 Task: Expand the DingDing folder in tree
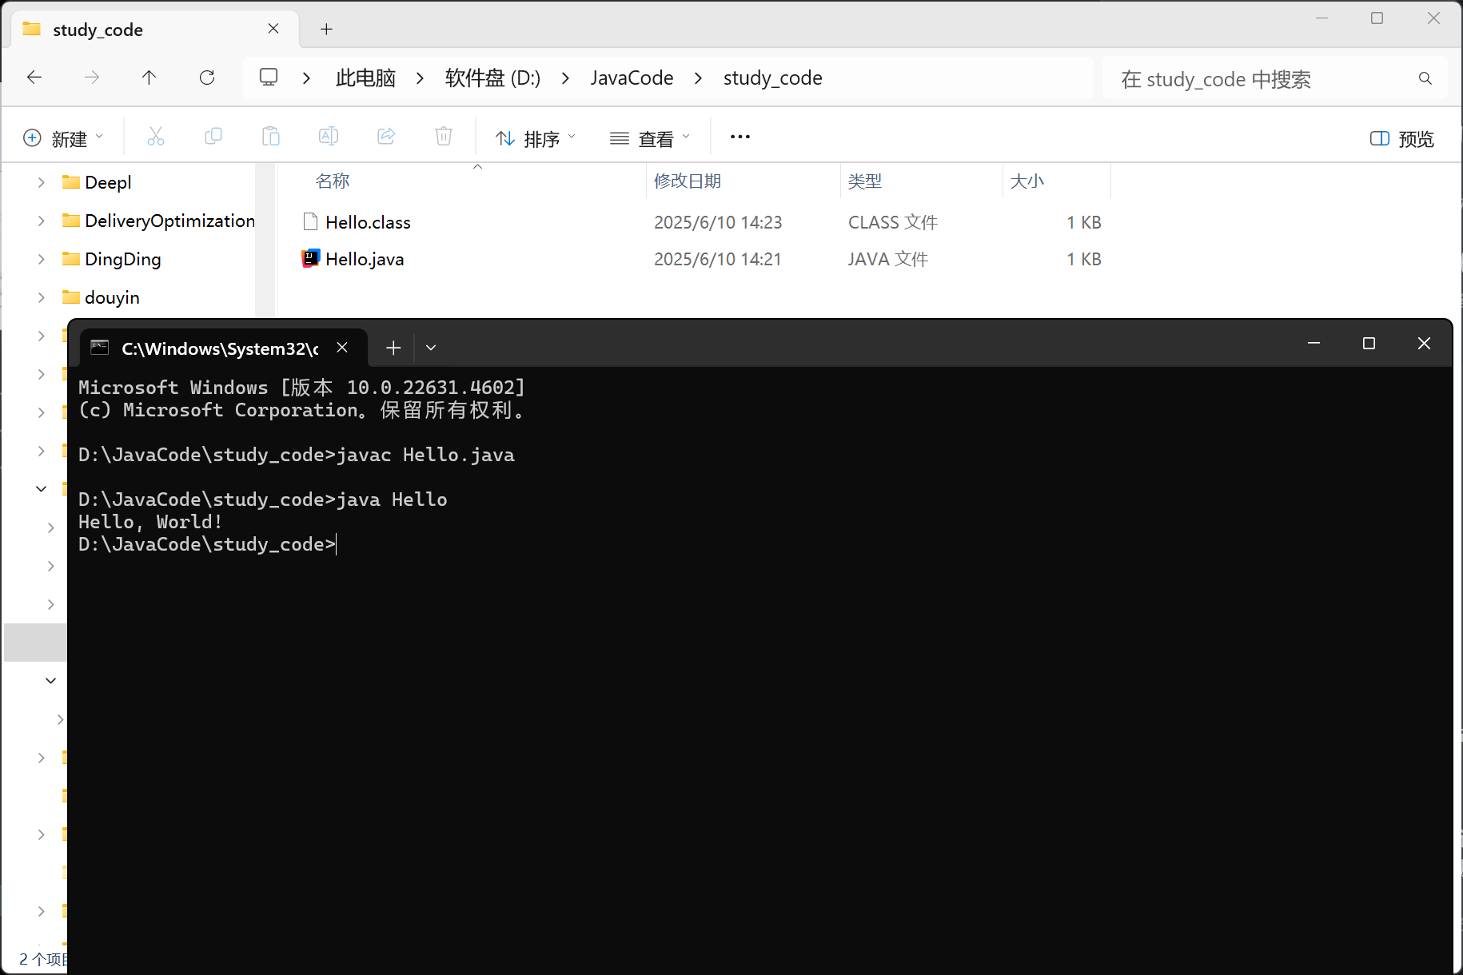tap(42, 259)
